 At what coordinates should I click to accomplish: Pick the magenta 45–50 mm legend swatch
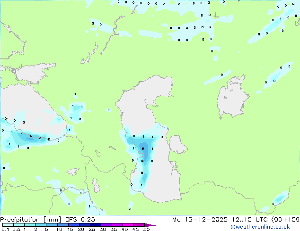coord(139,225)
